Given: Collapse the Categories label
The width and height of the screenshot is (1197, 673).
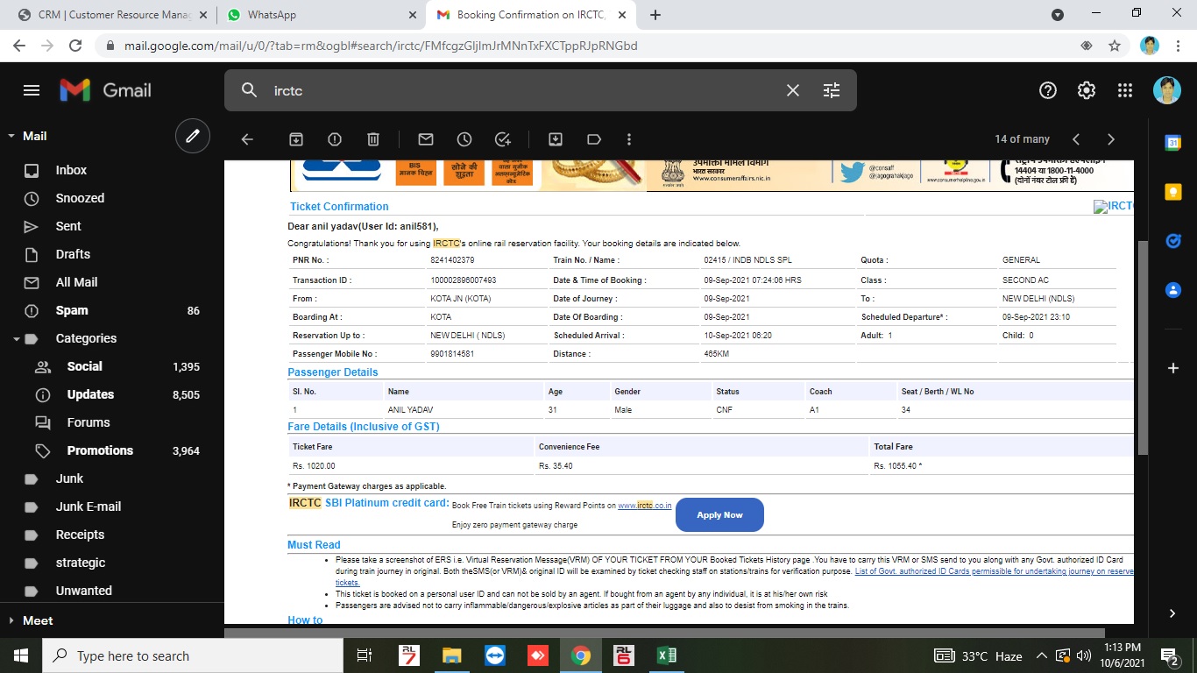Looking at the screenshot, I should pyautogui.click(x=17, y=339).
